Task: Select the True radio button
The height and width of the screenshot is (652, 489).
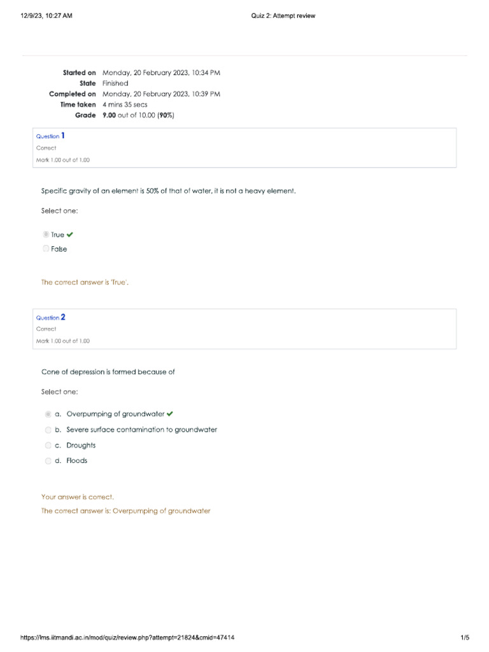Action: 46,235
